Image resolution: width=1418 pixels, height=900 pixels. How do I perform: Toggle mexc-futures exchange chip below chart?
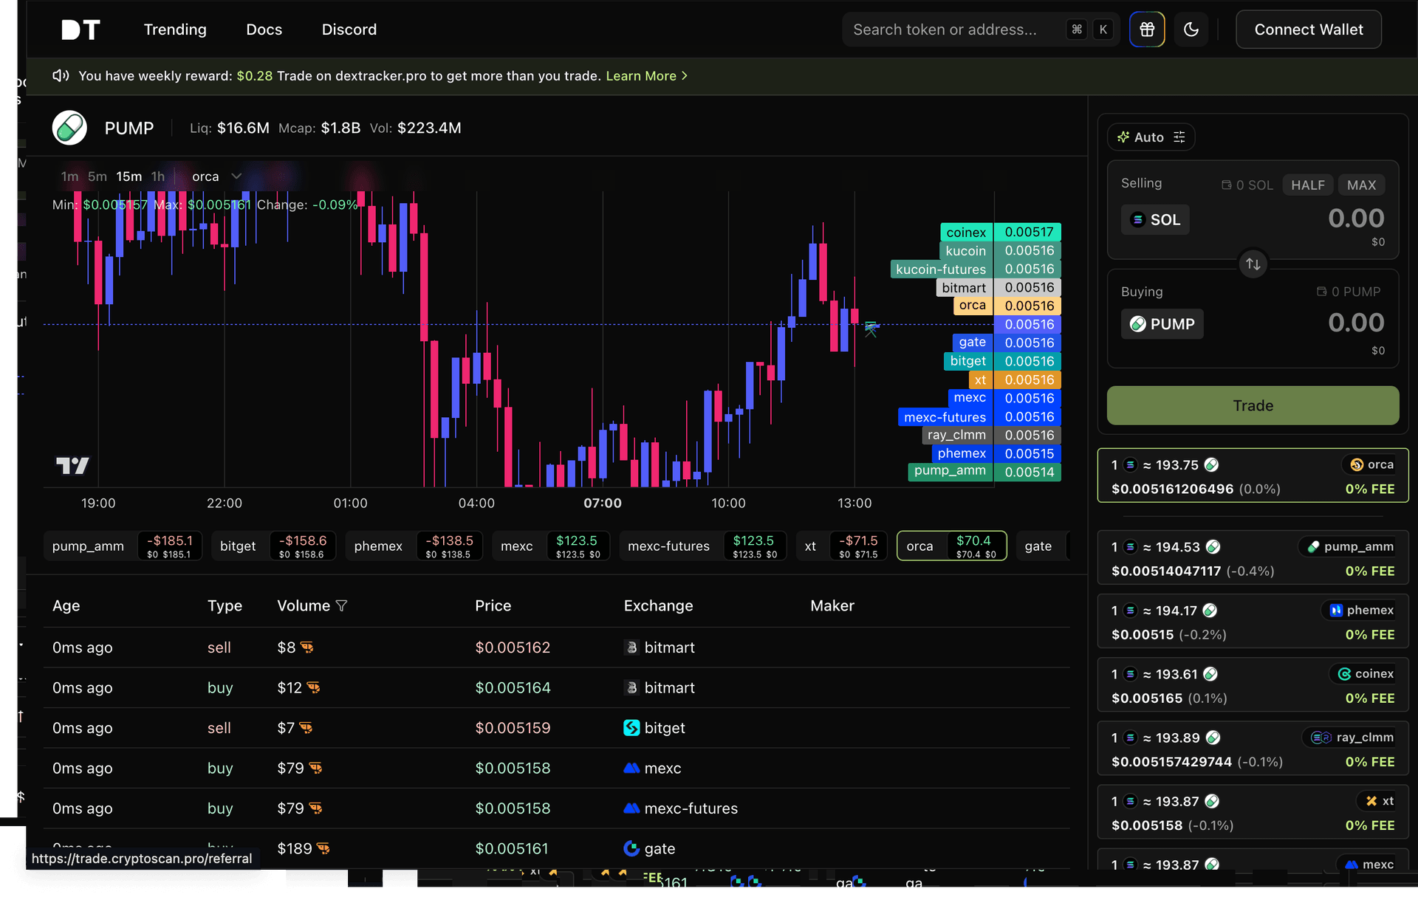click(x=702, y=546)
